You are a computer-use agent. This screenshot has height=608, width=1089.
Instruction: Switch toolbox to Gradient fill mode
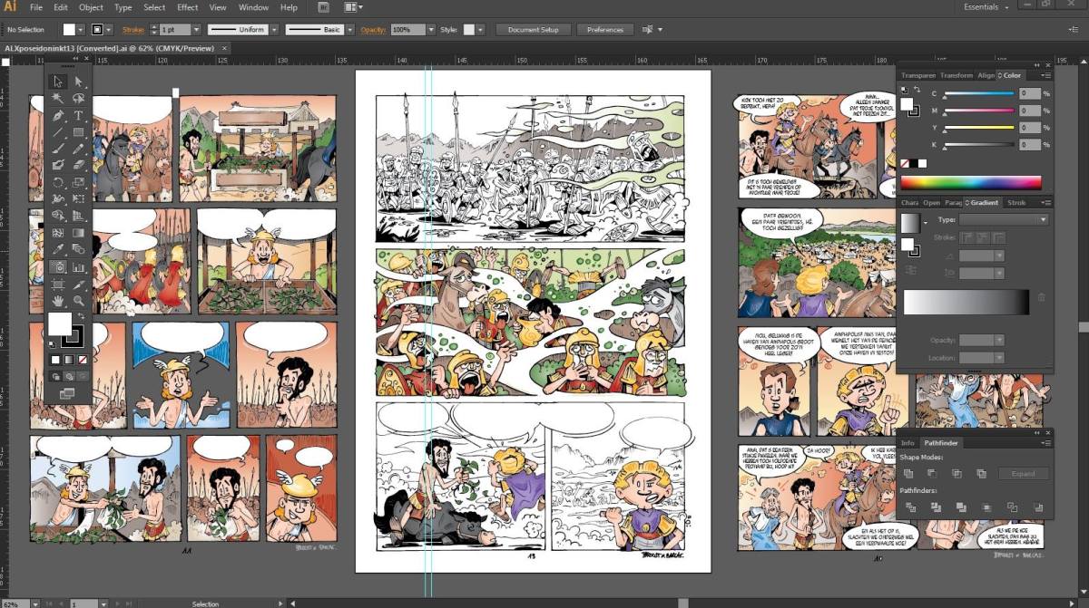point(69,360)
